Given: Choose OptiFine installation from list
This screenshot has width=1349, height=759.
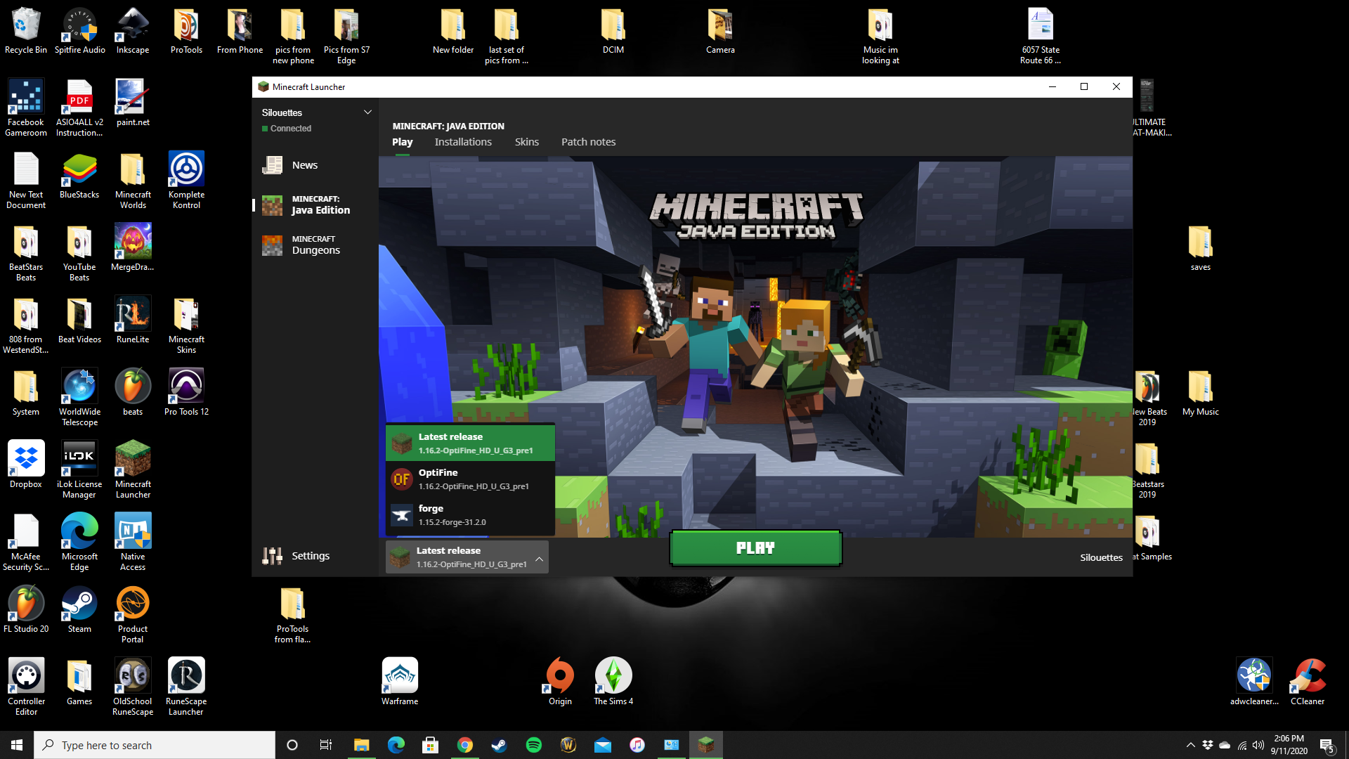Looking at the screenshot, I should click(x=470, y=479).
